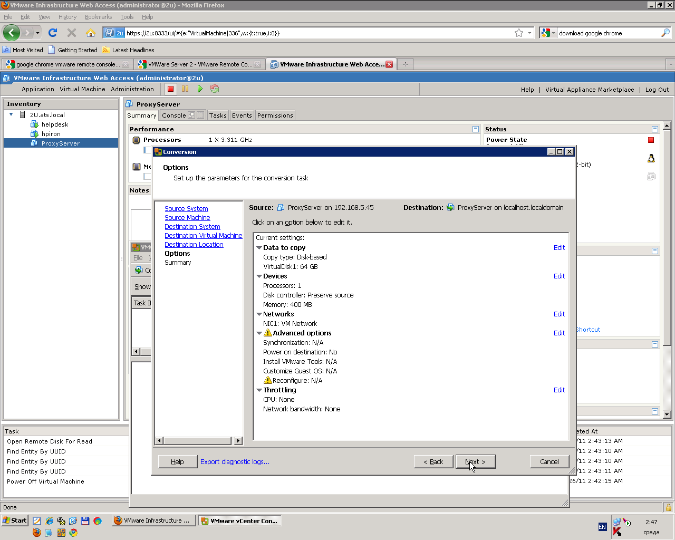Click the Reset virtual machine toolbar icon
This screenshot has width=675, height=540.
(x=215, y=89)
